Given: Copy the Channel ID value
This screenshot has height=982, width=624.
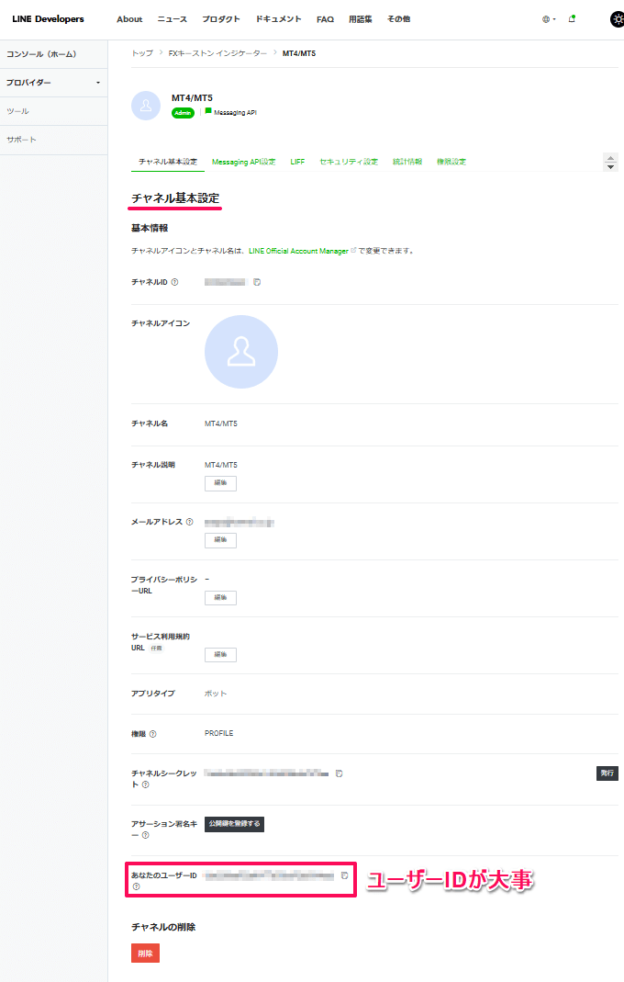Looking at the screenshot, I should (257, 282).
